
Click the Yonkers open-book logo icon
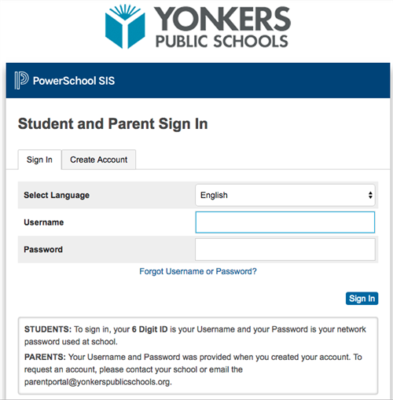[x=125, y=26]
